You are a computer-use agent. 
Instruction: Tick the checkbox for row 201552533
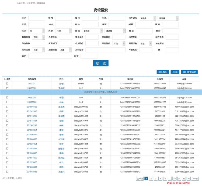(7, 171)
